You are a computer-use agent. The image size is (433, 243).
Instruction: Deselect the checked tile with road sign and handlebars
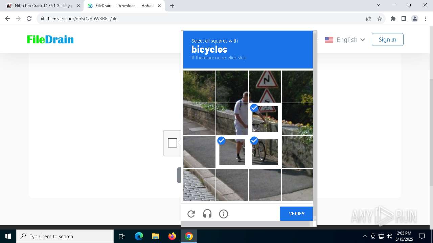[x=265, y=119]
